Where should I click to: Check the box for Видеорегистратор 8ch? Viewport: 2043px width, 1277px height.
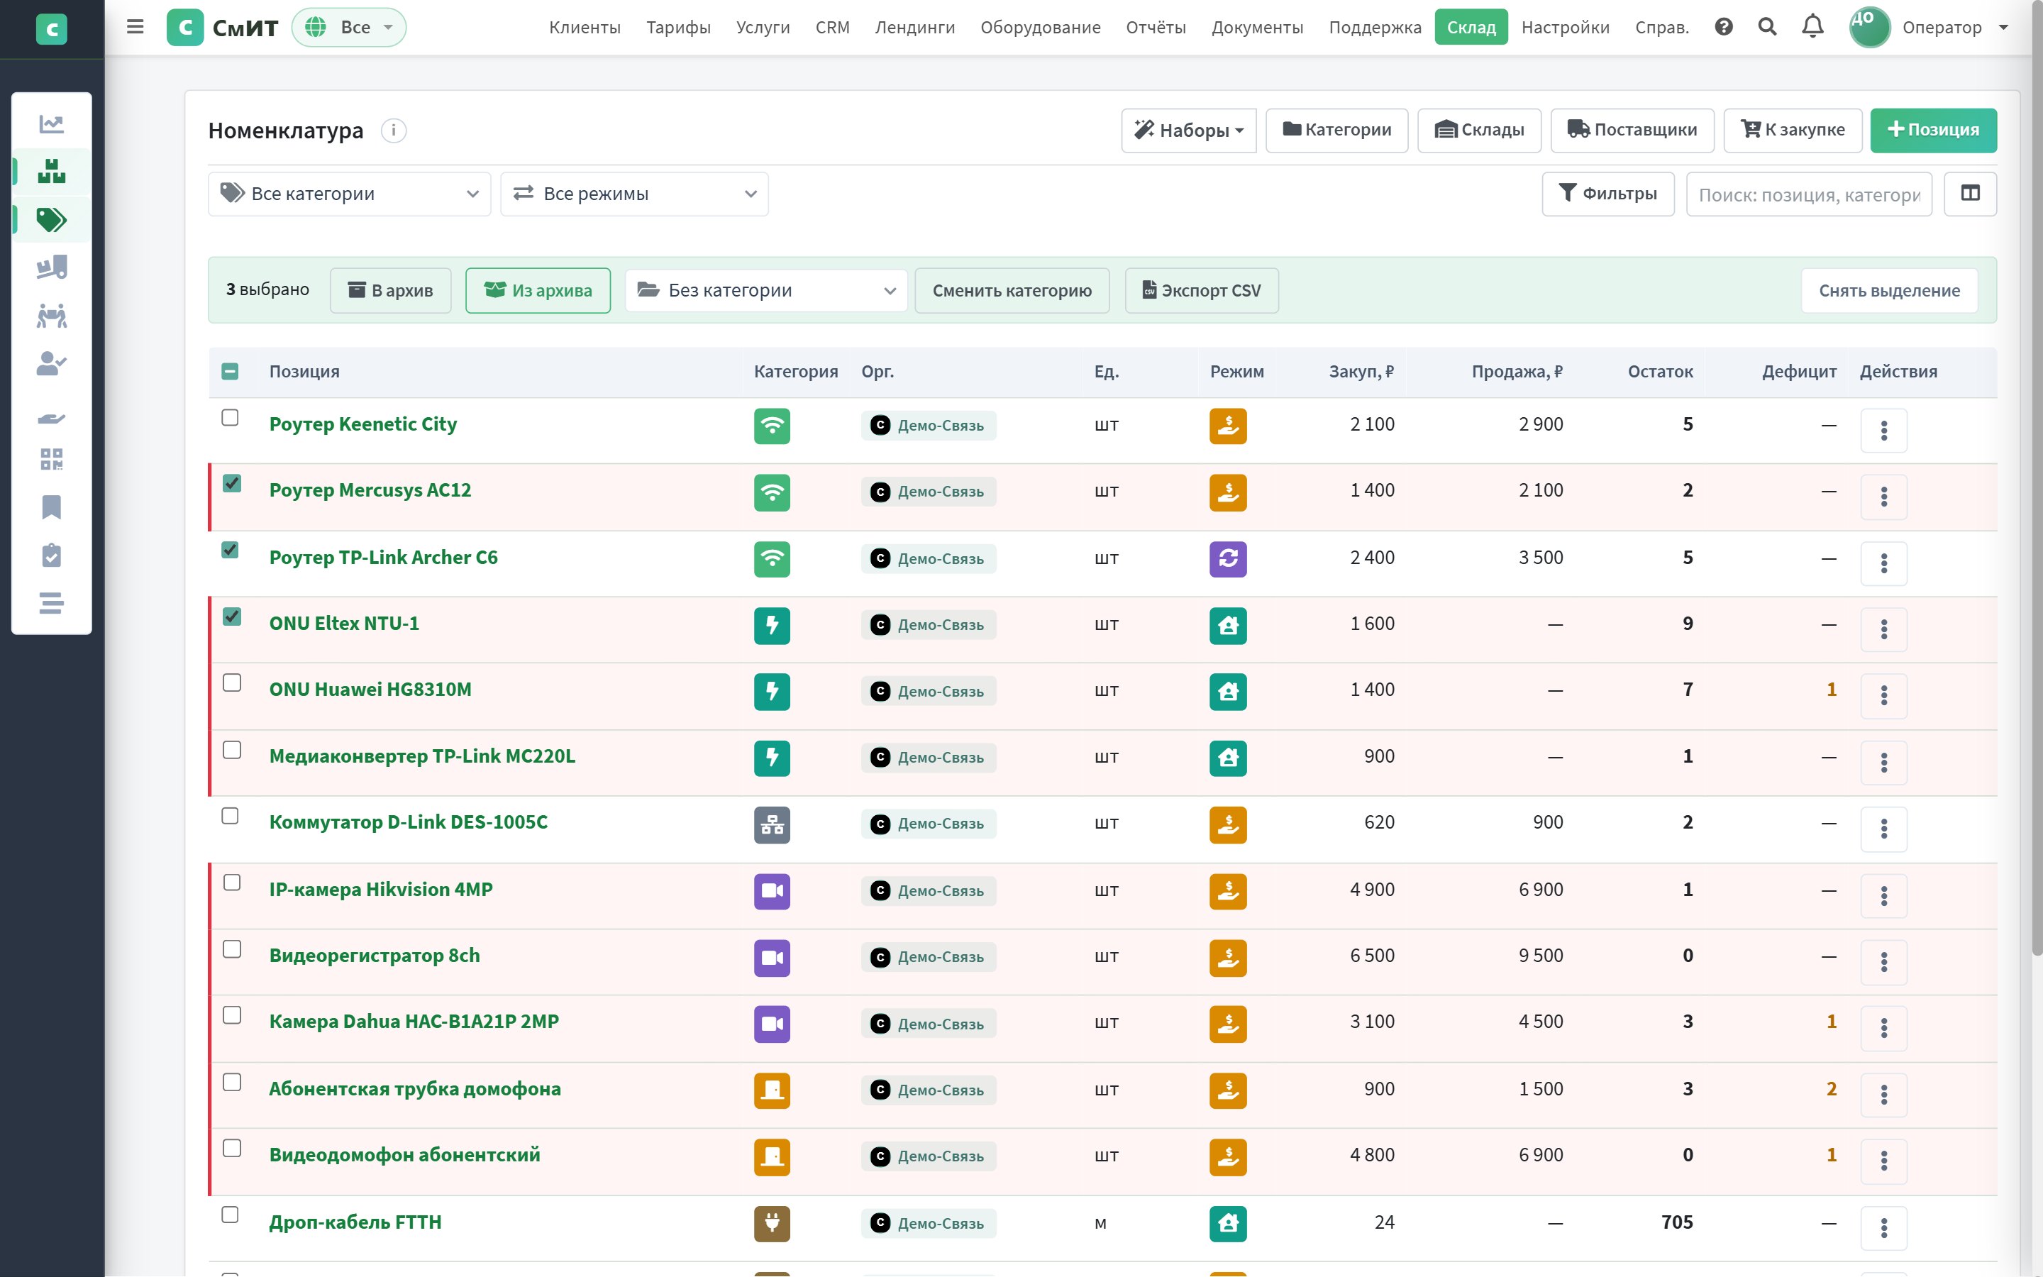(x=231, y=949)
